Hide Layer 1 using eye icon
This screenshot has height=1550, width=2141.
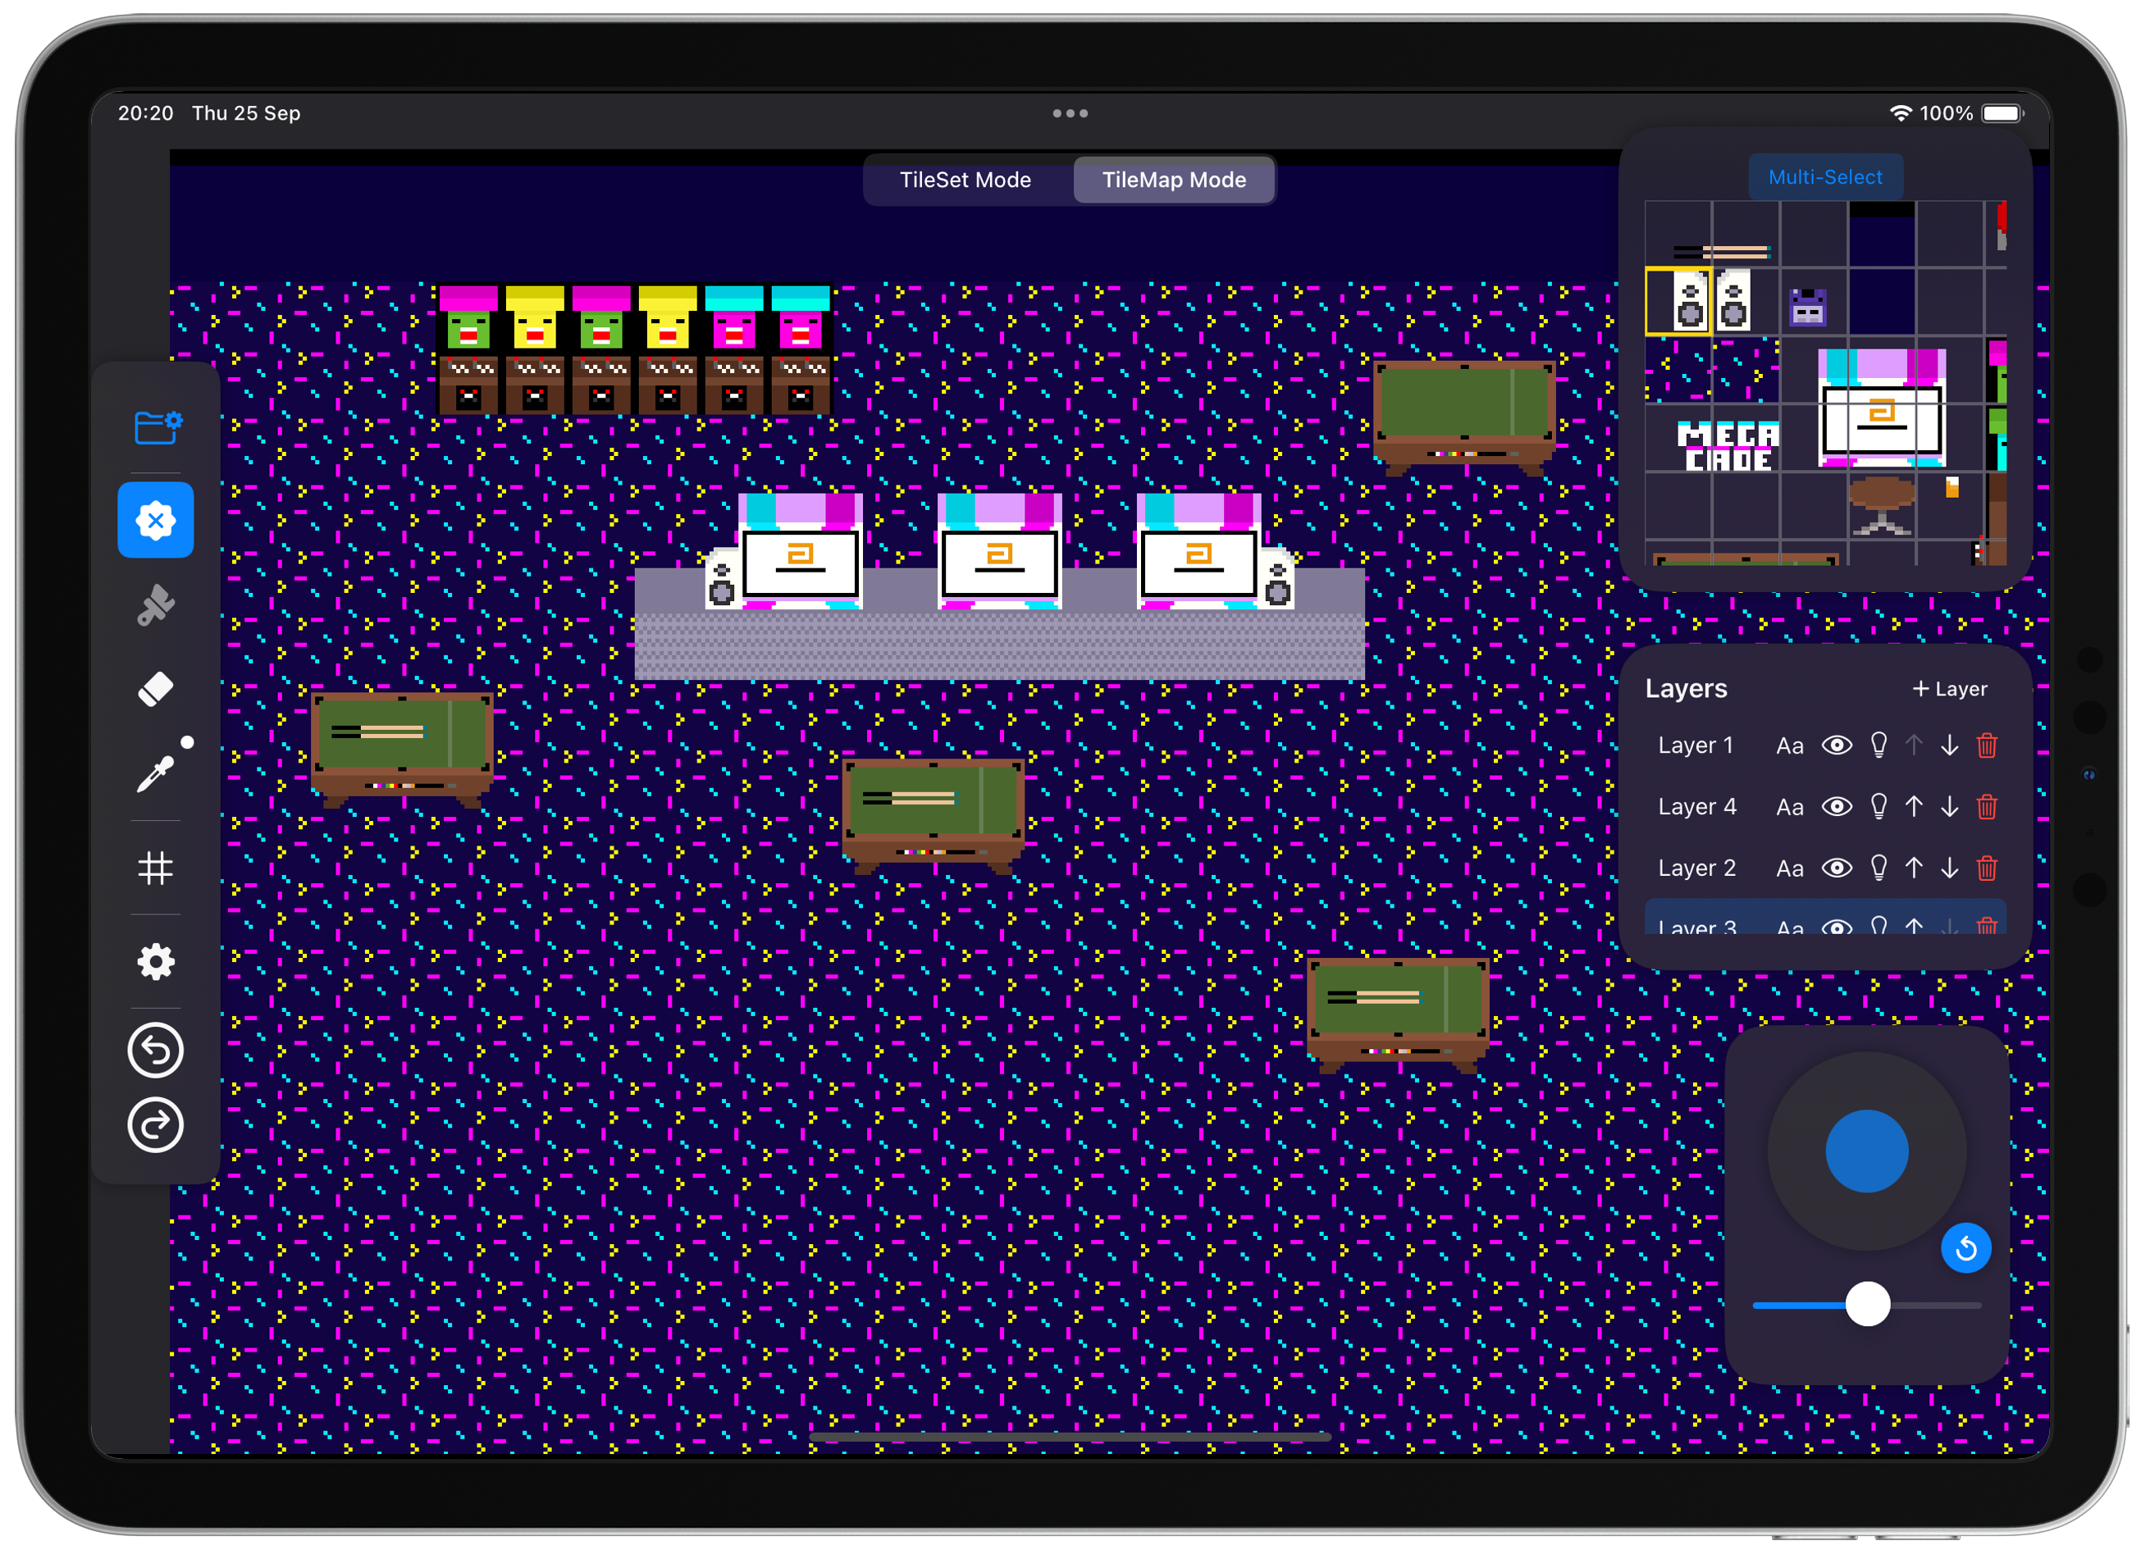click(1836, 745)
